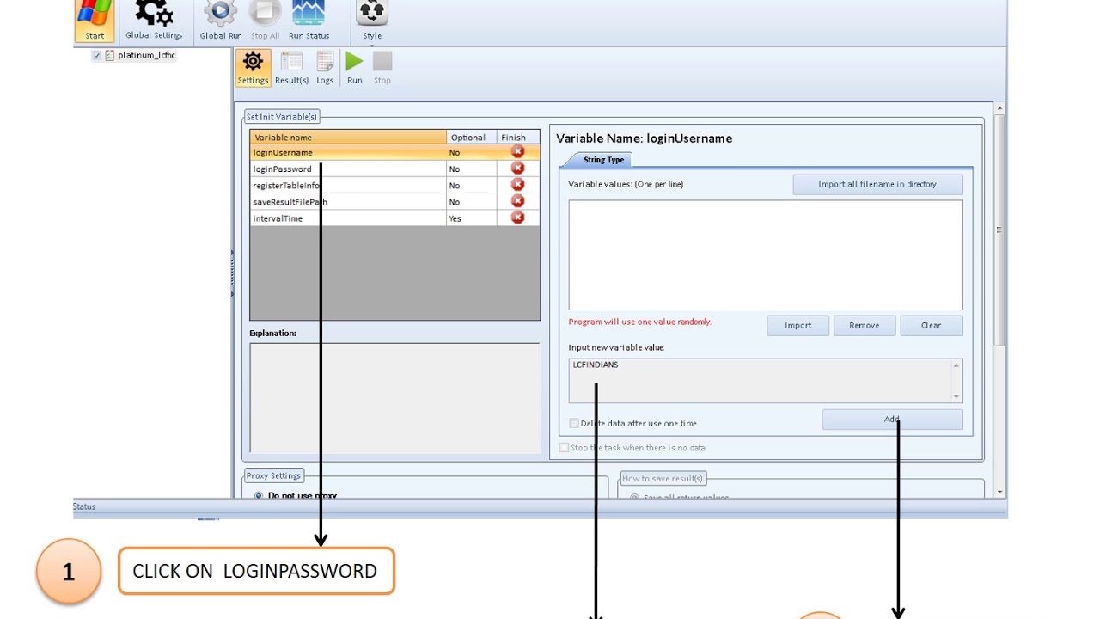Image resolution: width=1100 pixels, height=619 pixels.
Task: Select the loginUsername variable row
Action: 395,152
